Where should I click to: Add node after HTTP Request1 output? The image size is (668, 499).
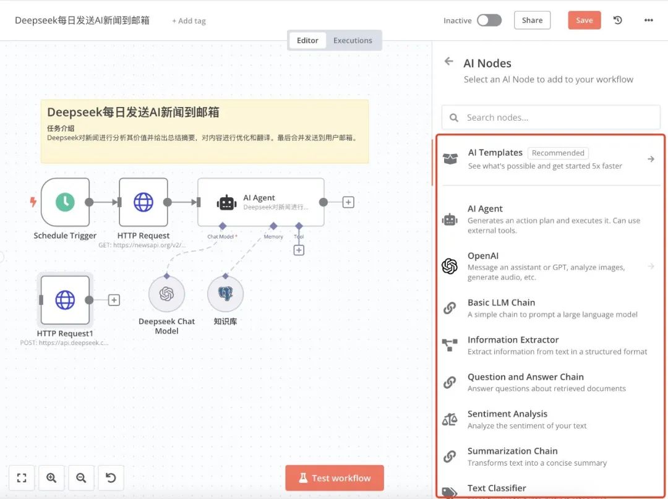coord(114,300)
